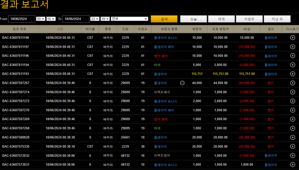Select the 115,751 bet amount cell

pos(197,74)
